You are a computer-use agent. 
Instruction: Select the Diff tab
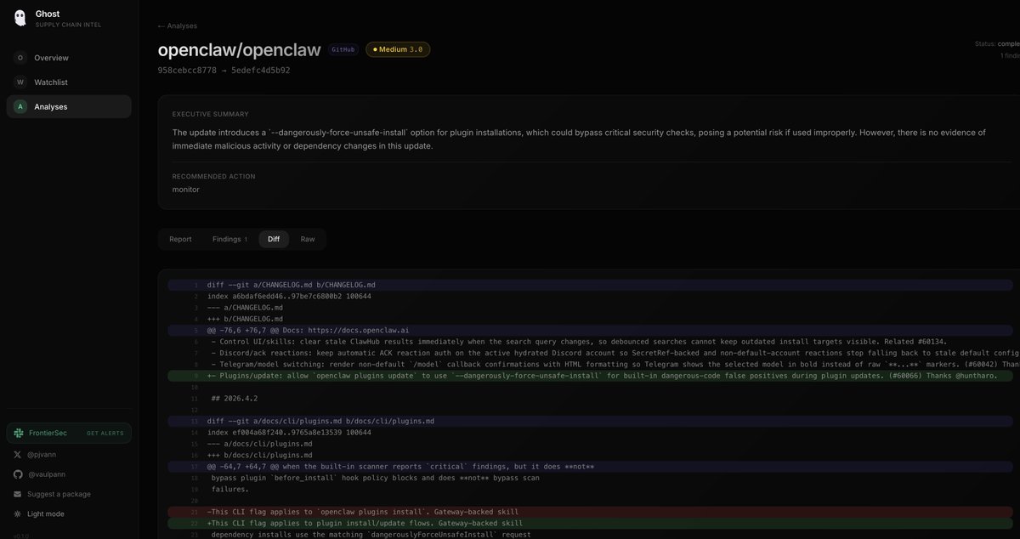(274, 239)
